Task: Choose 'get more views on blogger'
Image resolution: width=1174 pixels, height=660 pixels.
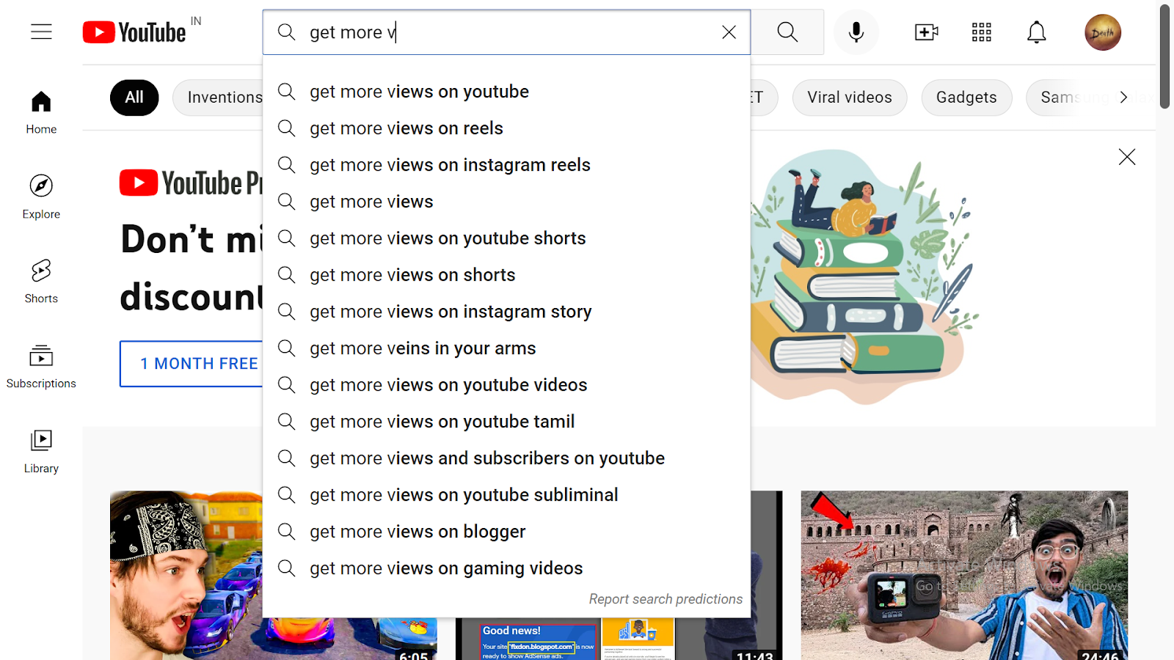Action: point(506,532)
